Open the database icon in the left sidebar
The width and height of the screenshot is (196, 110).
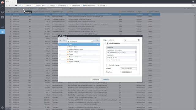pos(2,7)
